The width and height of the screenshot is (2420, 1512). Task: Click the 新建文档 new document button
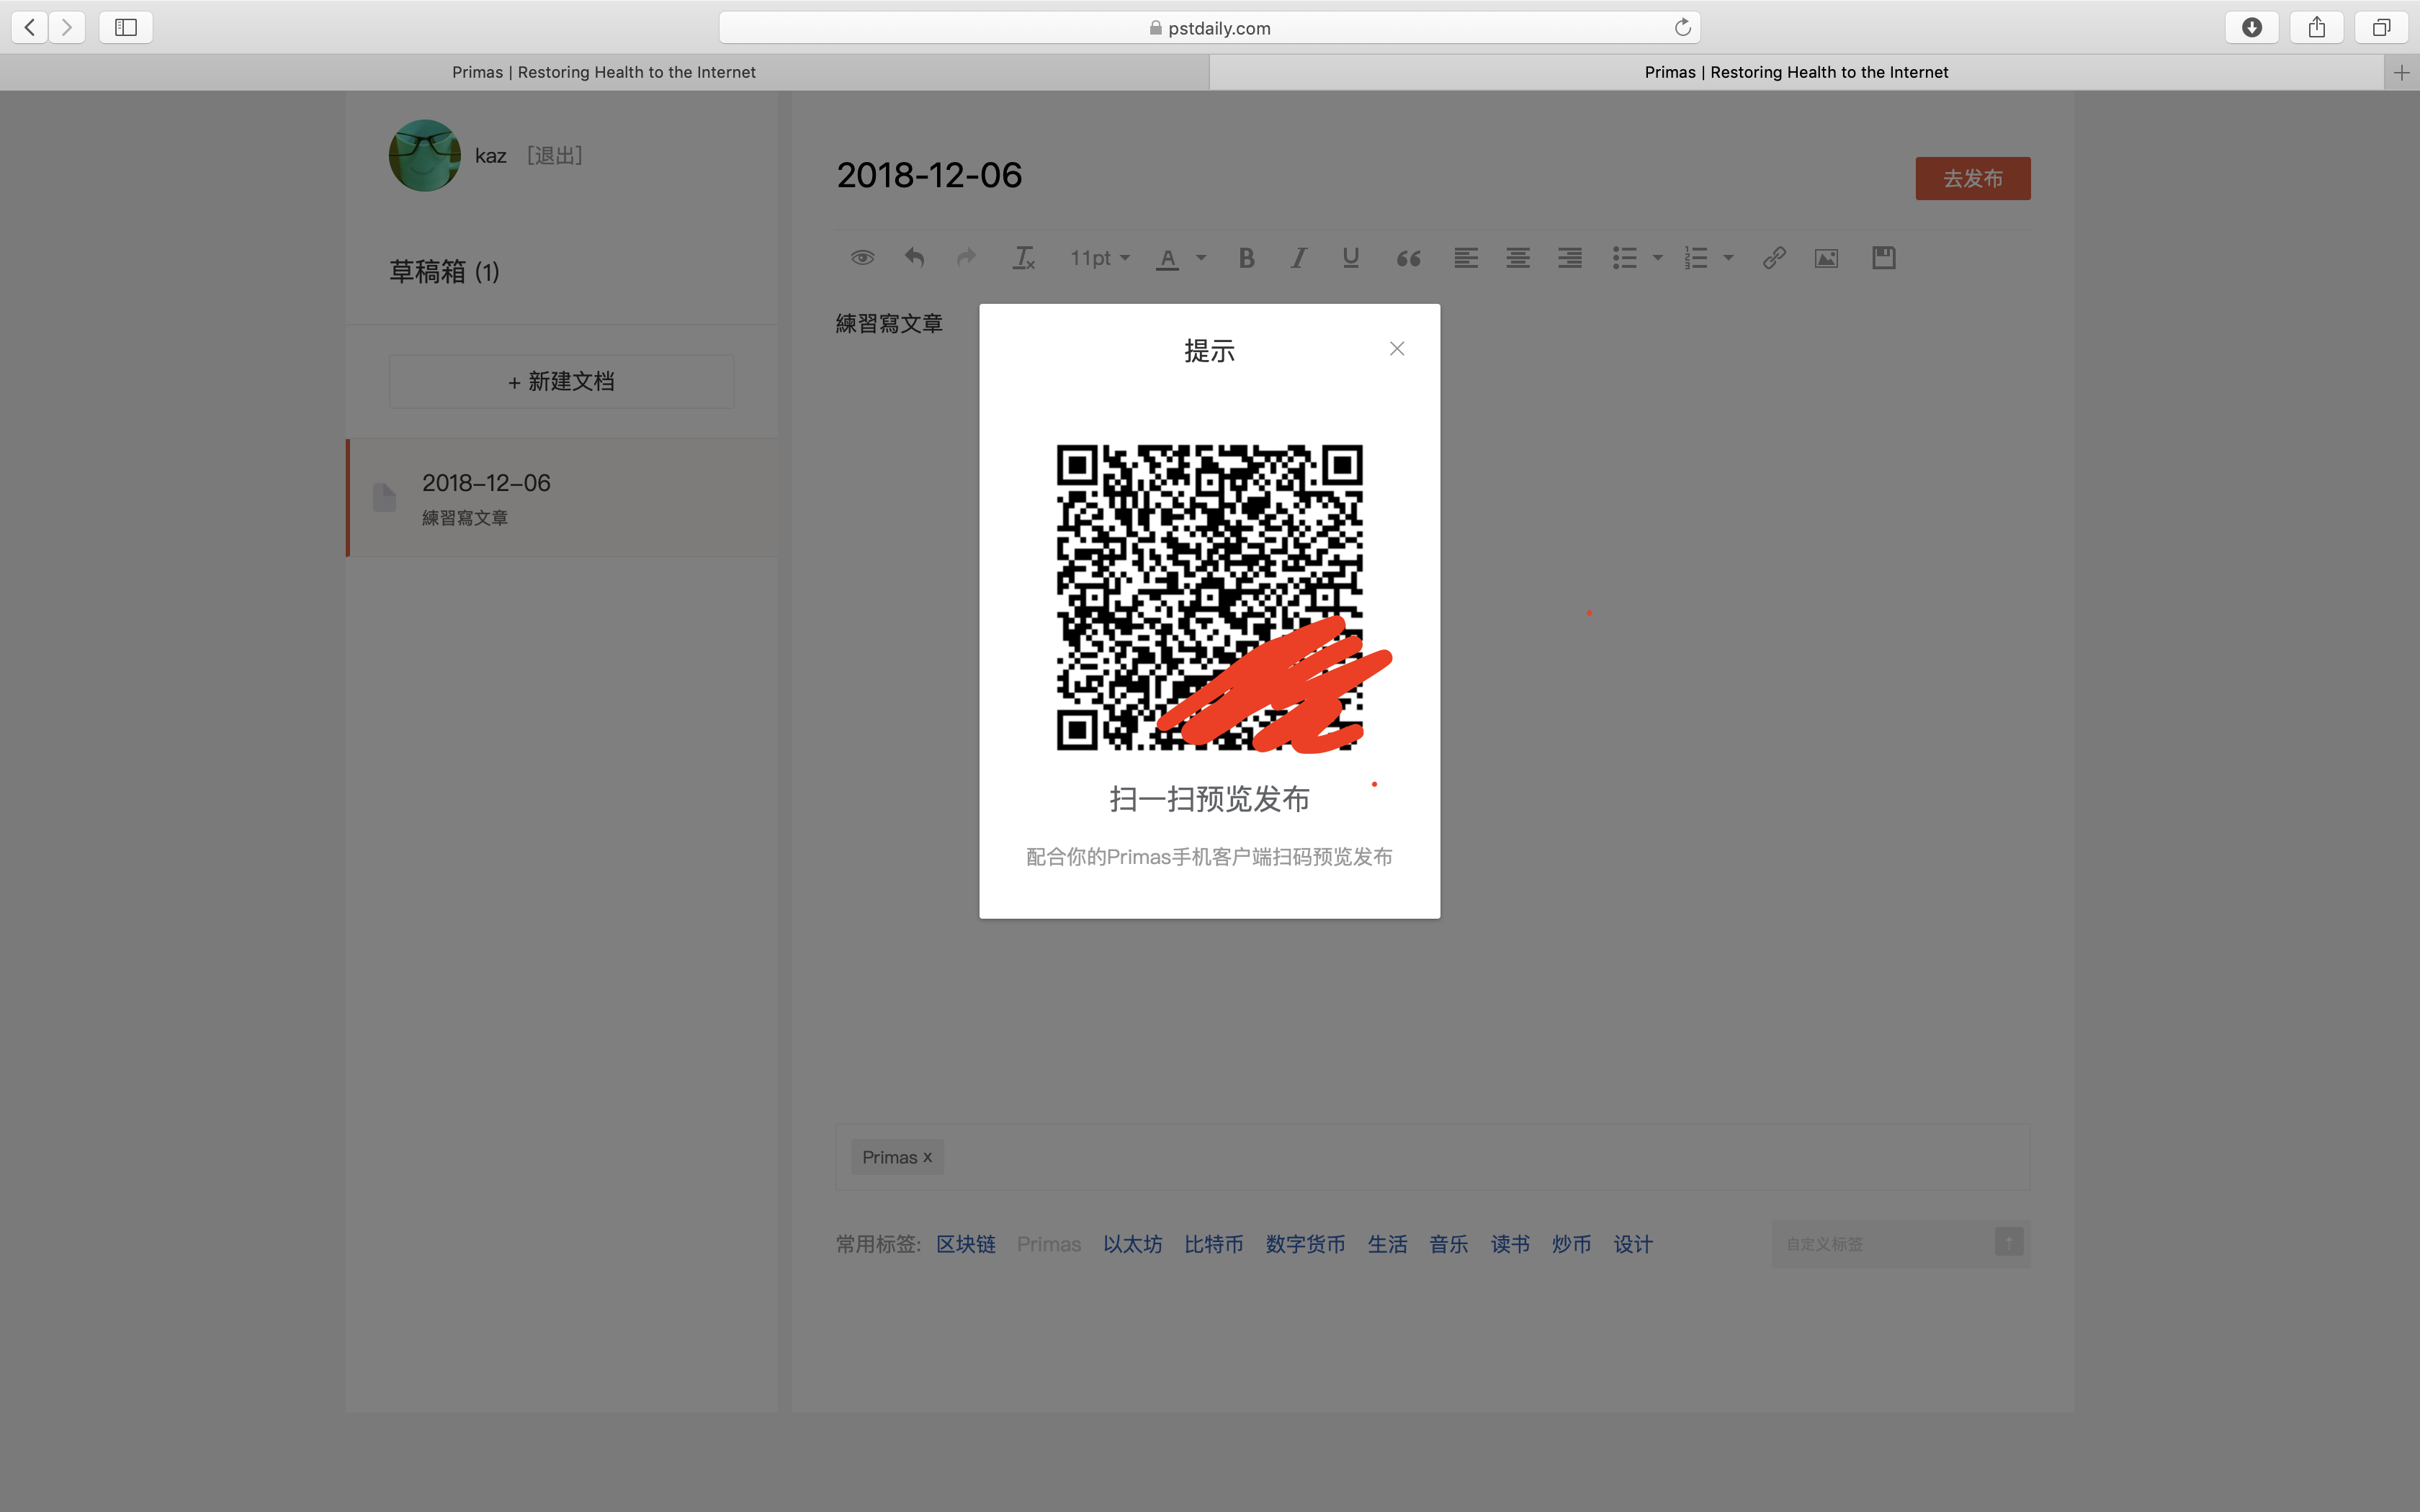pyautogui.click(x=561, y=381)
